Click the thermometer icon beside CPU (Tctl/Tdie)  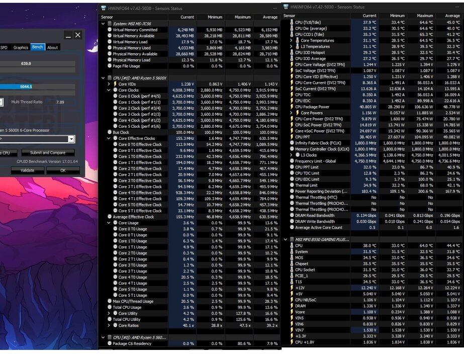[x=292, y=23]
